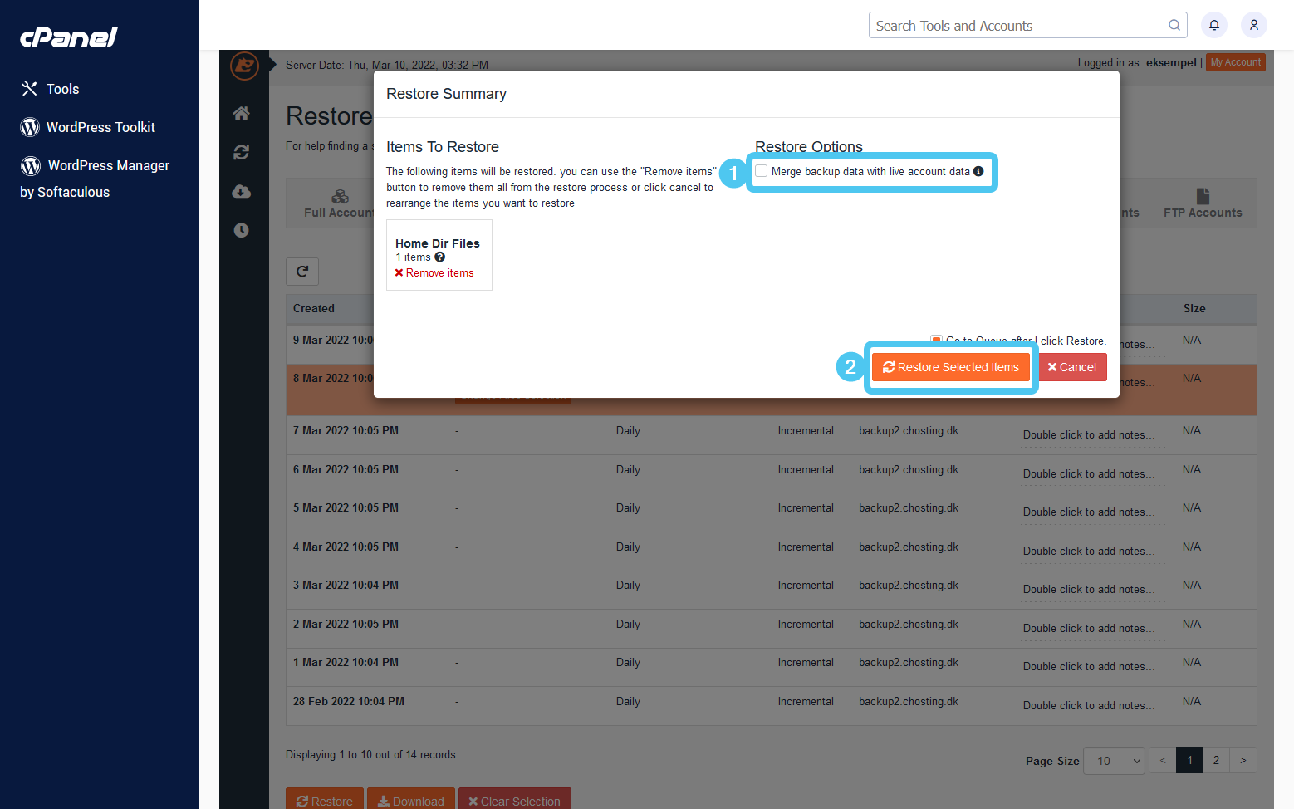Click the next page chevron
Image resolution: width=1294 pixels, height=809 pixels.
point(1243,760)
